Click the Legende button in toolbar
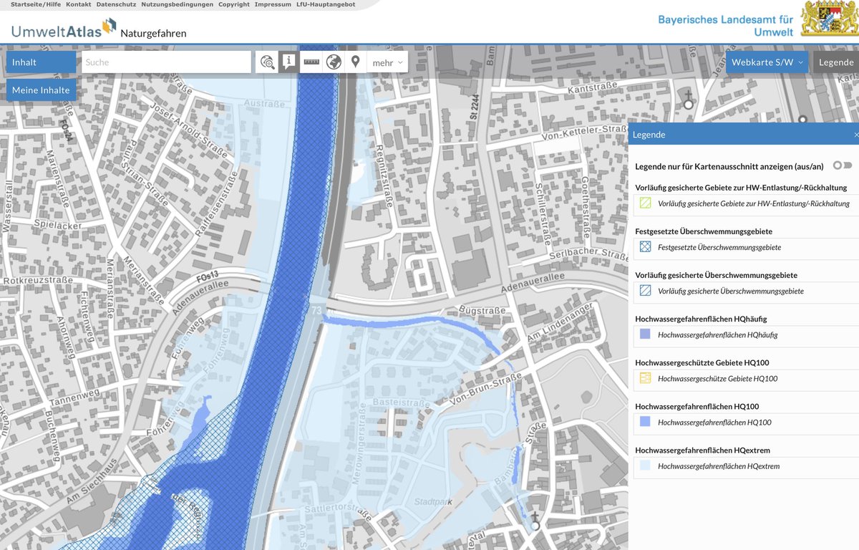The image size is (859, 550). [836, 62]
